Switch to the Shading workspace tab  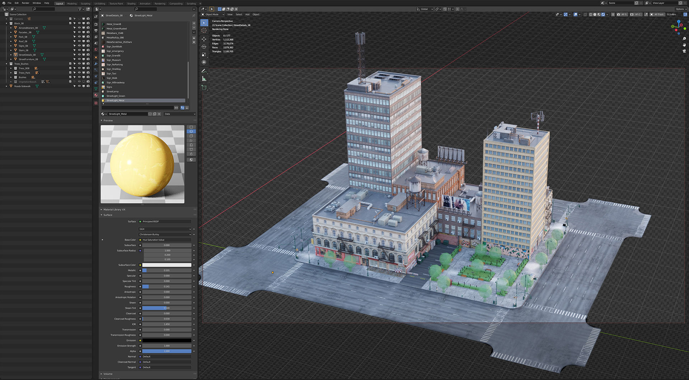[131, 4]
